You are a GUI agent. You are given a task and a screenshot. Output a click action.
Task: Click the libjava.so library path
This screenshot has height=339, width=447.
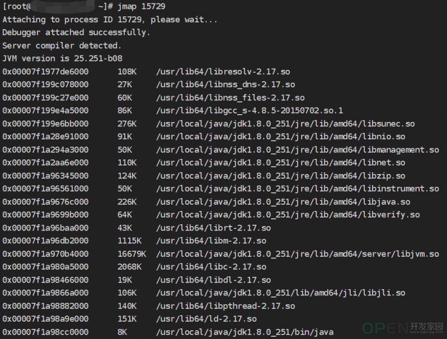coord(283,202)
